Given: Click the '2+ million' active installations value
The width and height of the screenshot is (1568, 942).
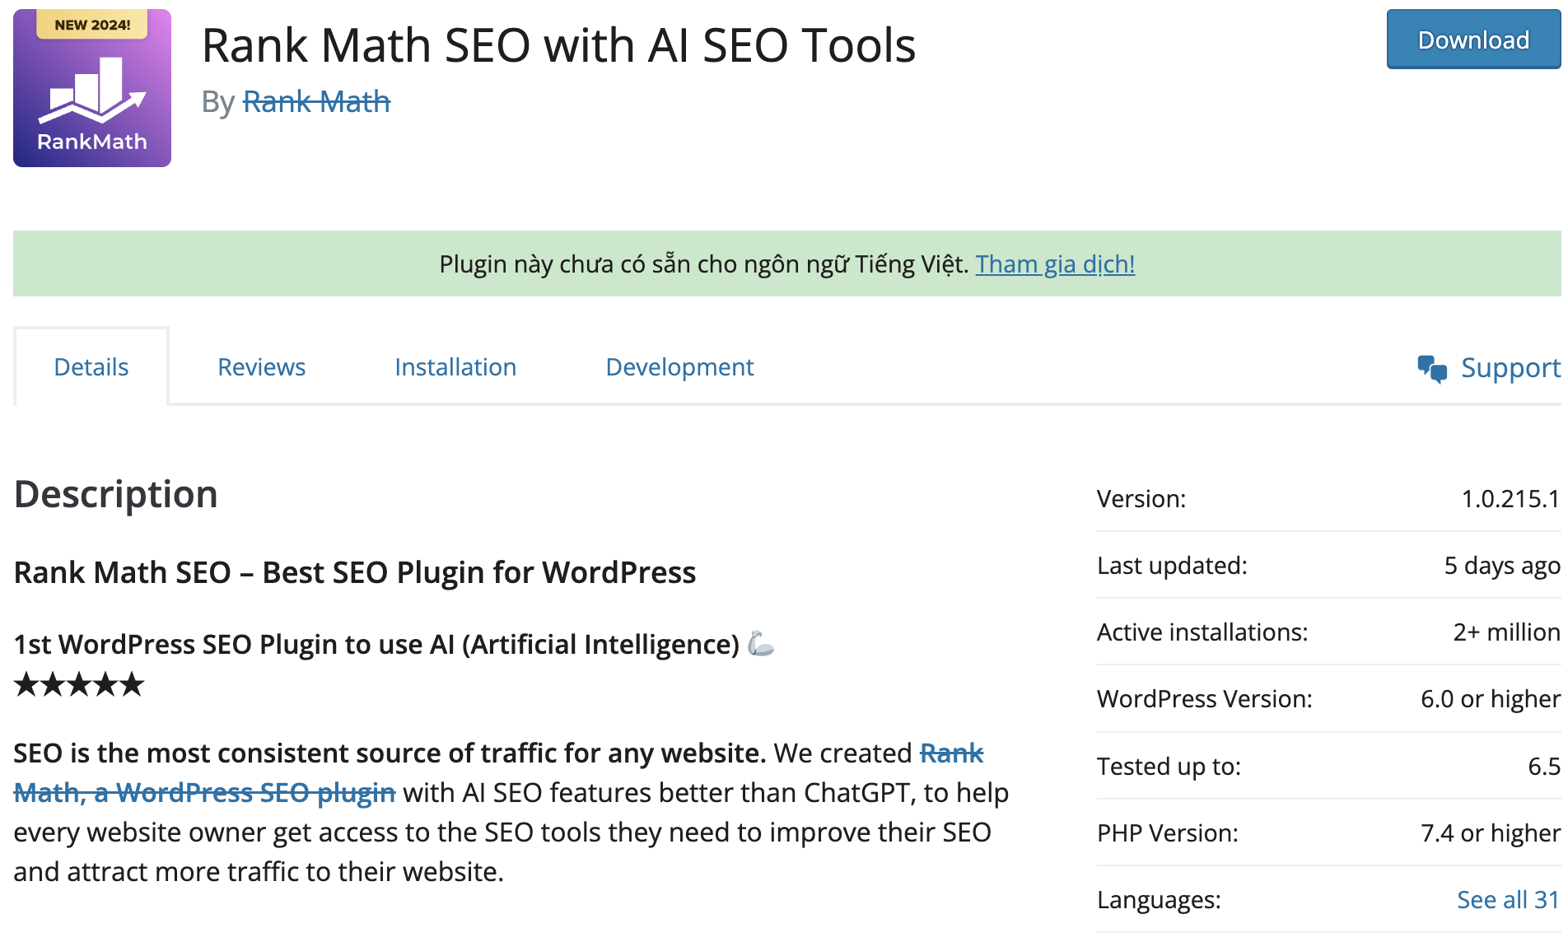Looking at the screenshot, I should [x=1506, y=632].
